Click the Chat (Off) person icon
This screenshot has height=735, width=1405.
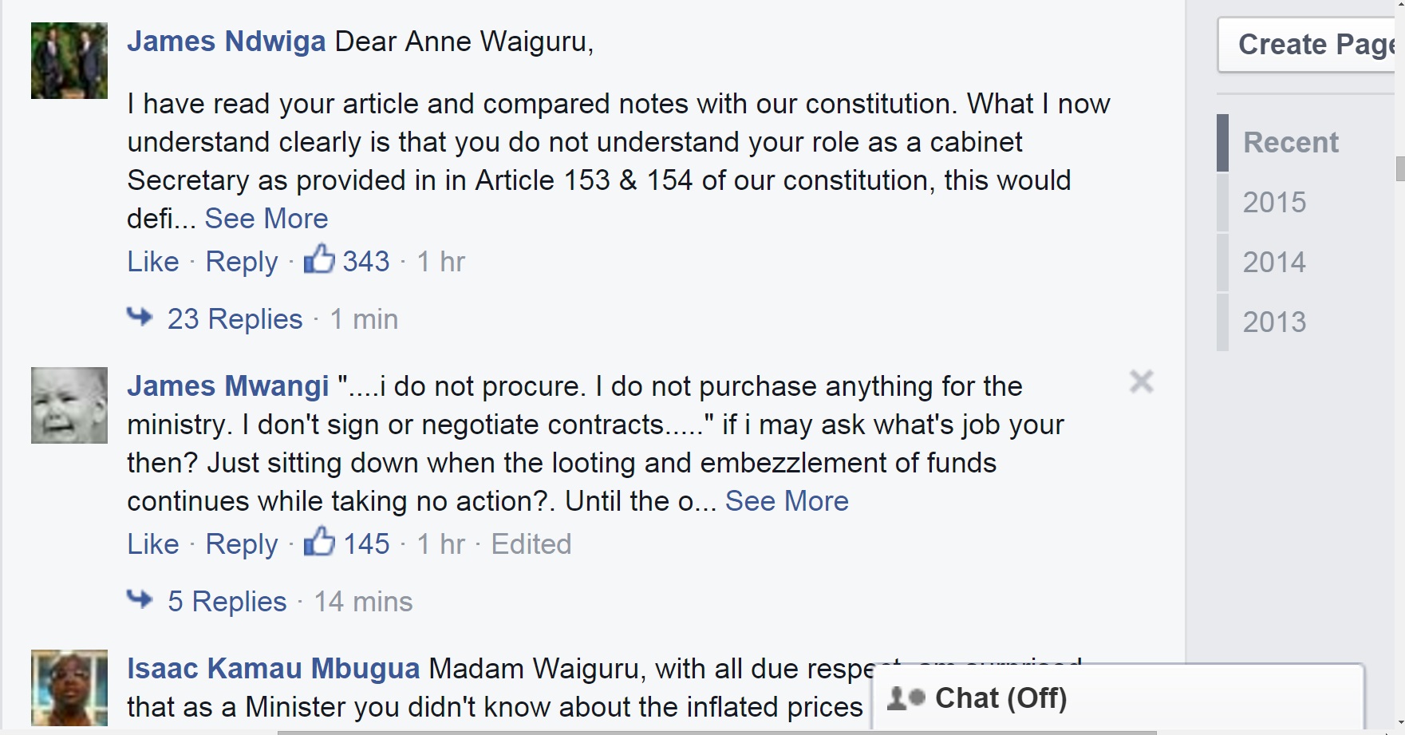[906, 698]
